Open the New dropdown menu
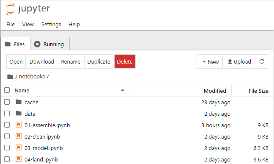 (x=210, y=61)
